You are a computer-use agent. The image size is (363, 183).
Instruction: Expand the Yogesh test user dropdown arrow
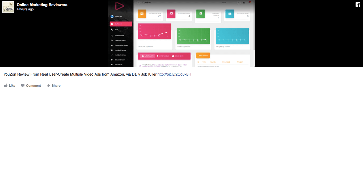129,16
